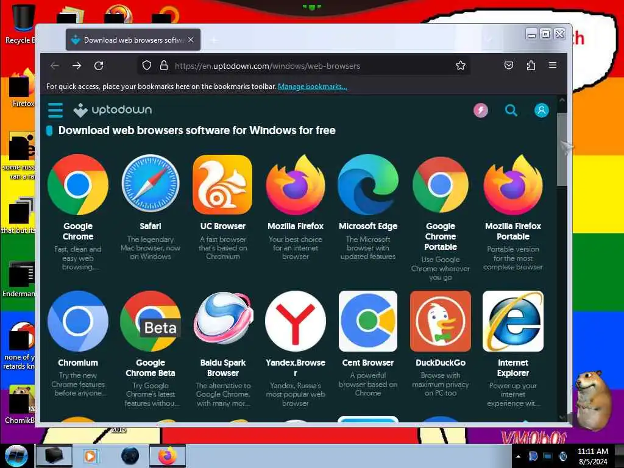Open the Mozilla Firefox Portable icon

point(513,185)
